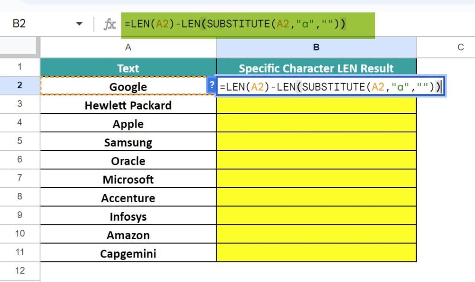Select row 4 header
Screen dimensions: 475x282
pos(19,122)
